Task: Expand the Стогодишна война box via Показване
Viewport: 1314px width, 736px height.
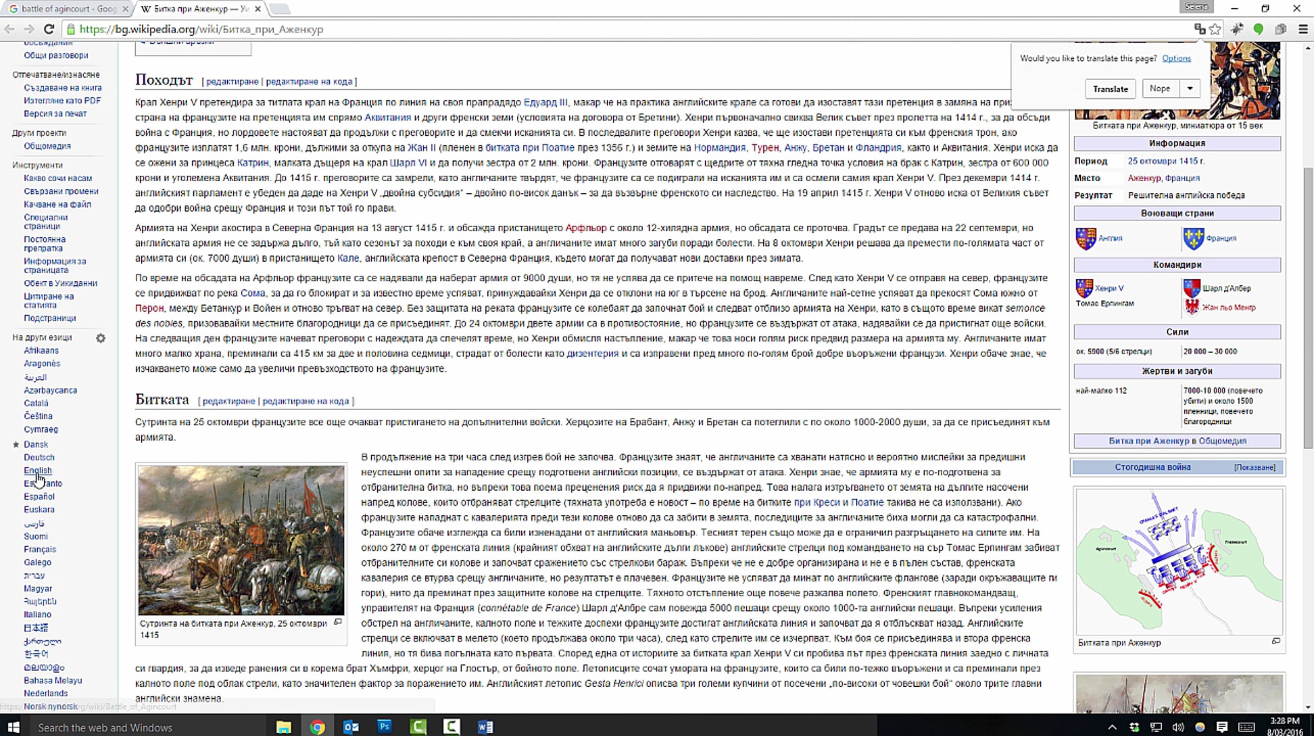Action: coord(1254,467)
